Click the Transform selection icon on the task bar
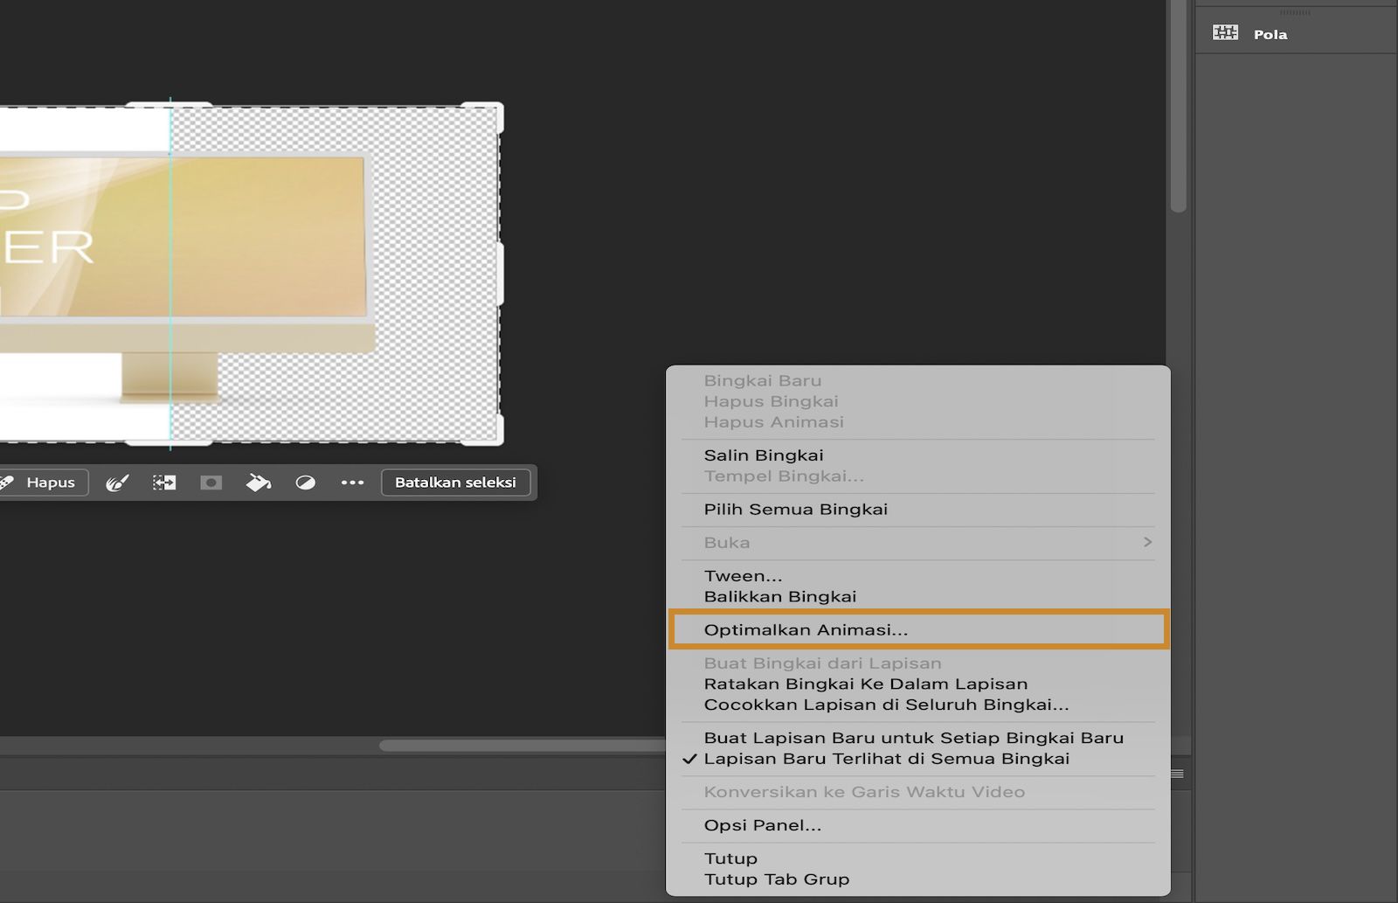1398x903 pixels. click(163, 482)
